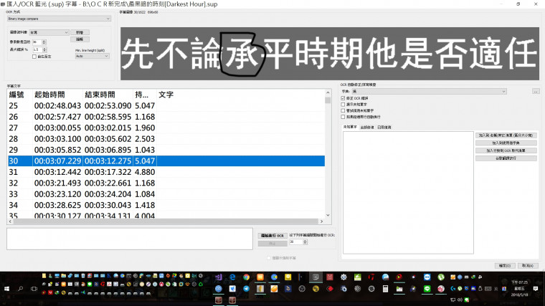Open Microsoft Edge from the taskbar
The width and height of the screenshot is (545, 306).
[x=232, y=277]
